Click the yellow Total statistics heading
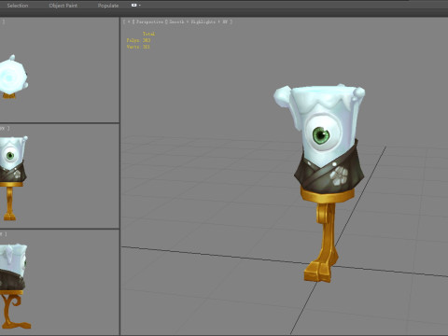Viewport: 448px width, 336px height. coord(148,34)
